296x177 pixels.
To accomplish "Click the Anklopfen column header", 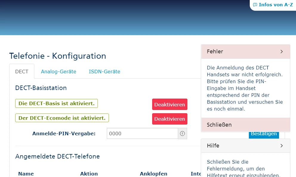I will 153,174.
